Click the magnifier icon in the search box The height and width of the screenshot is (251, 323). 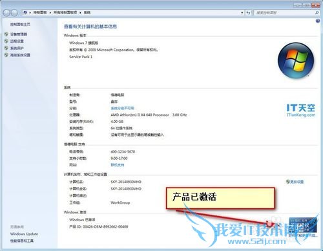317,13
